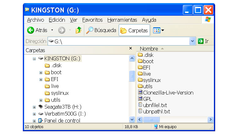Viewport: 238px width, 135px height.
Task: Click the Windows flag logo
Action: point(208,19)
